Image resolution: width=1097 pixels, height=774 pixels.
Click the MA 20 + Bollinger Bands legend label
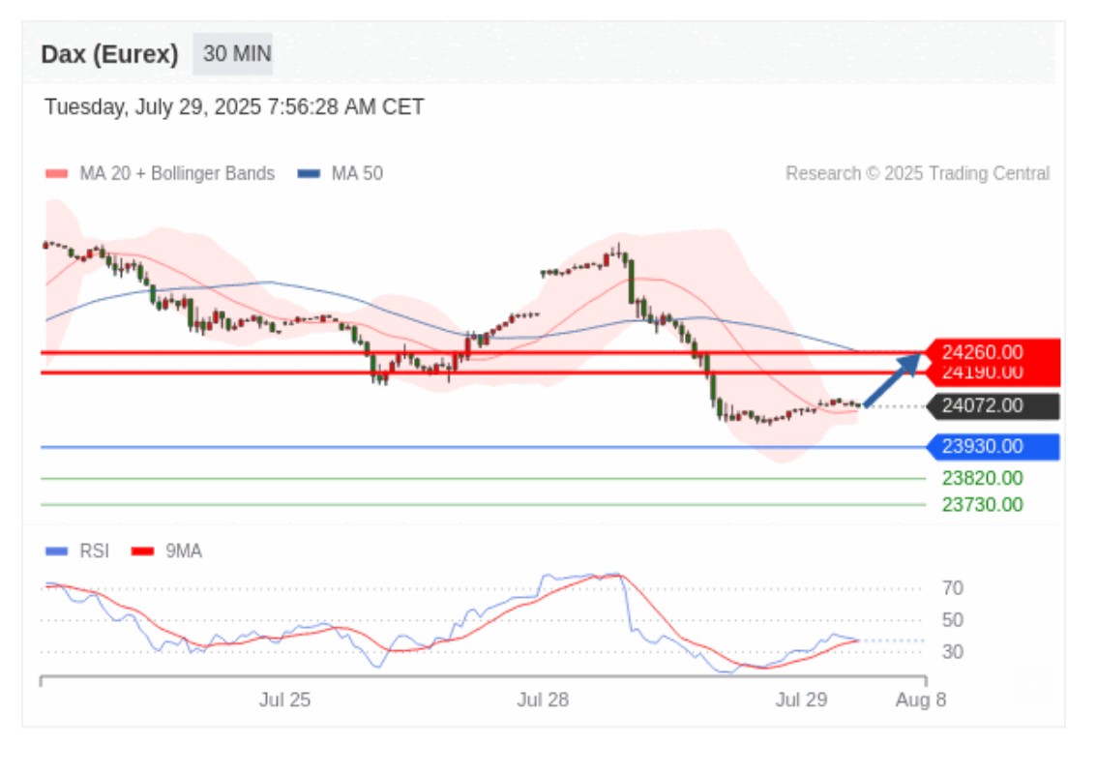[x=177, y=173]
